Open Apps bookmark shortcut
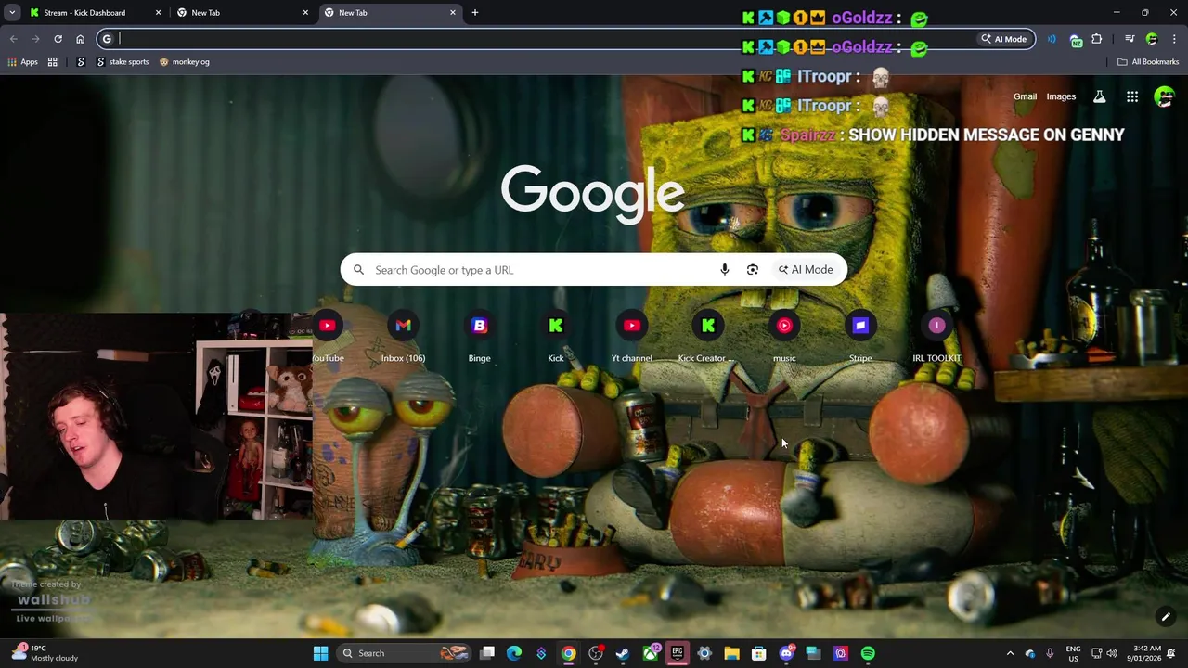Screen dimensions: 1188x668 (23, 62)
